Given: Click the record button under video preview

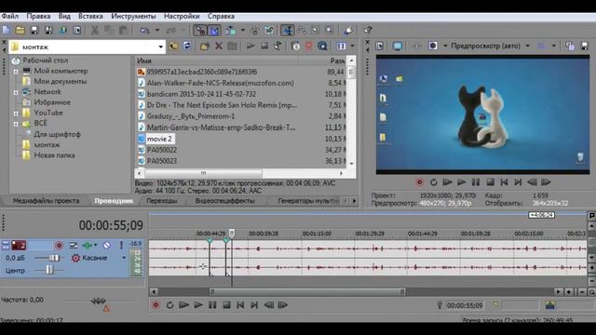Looking at the screenshot, I should pos(419,182).
